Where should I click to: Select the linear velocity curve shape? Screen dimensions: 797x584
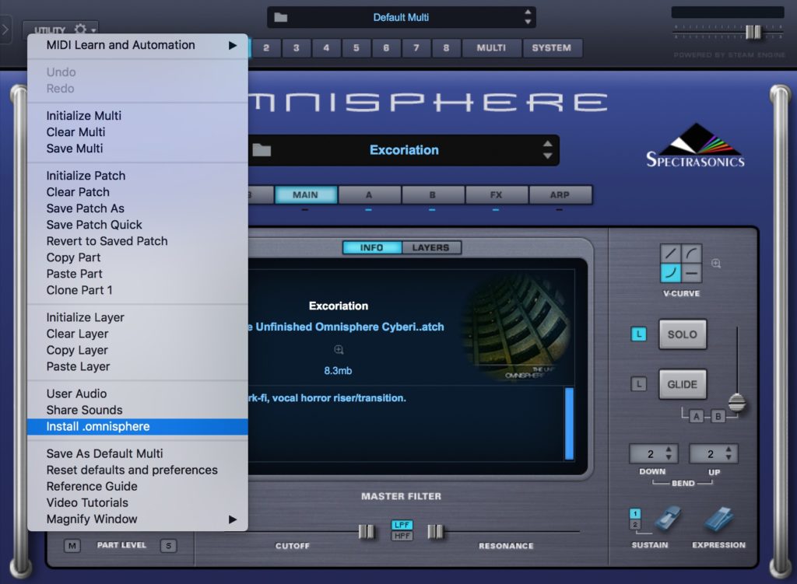coord(671,253)
